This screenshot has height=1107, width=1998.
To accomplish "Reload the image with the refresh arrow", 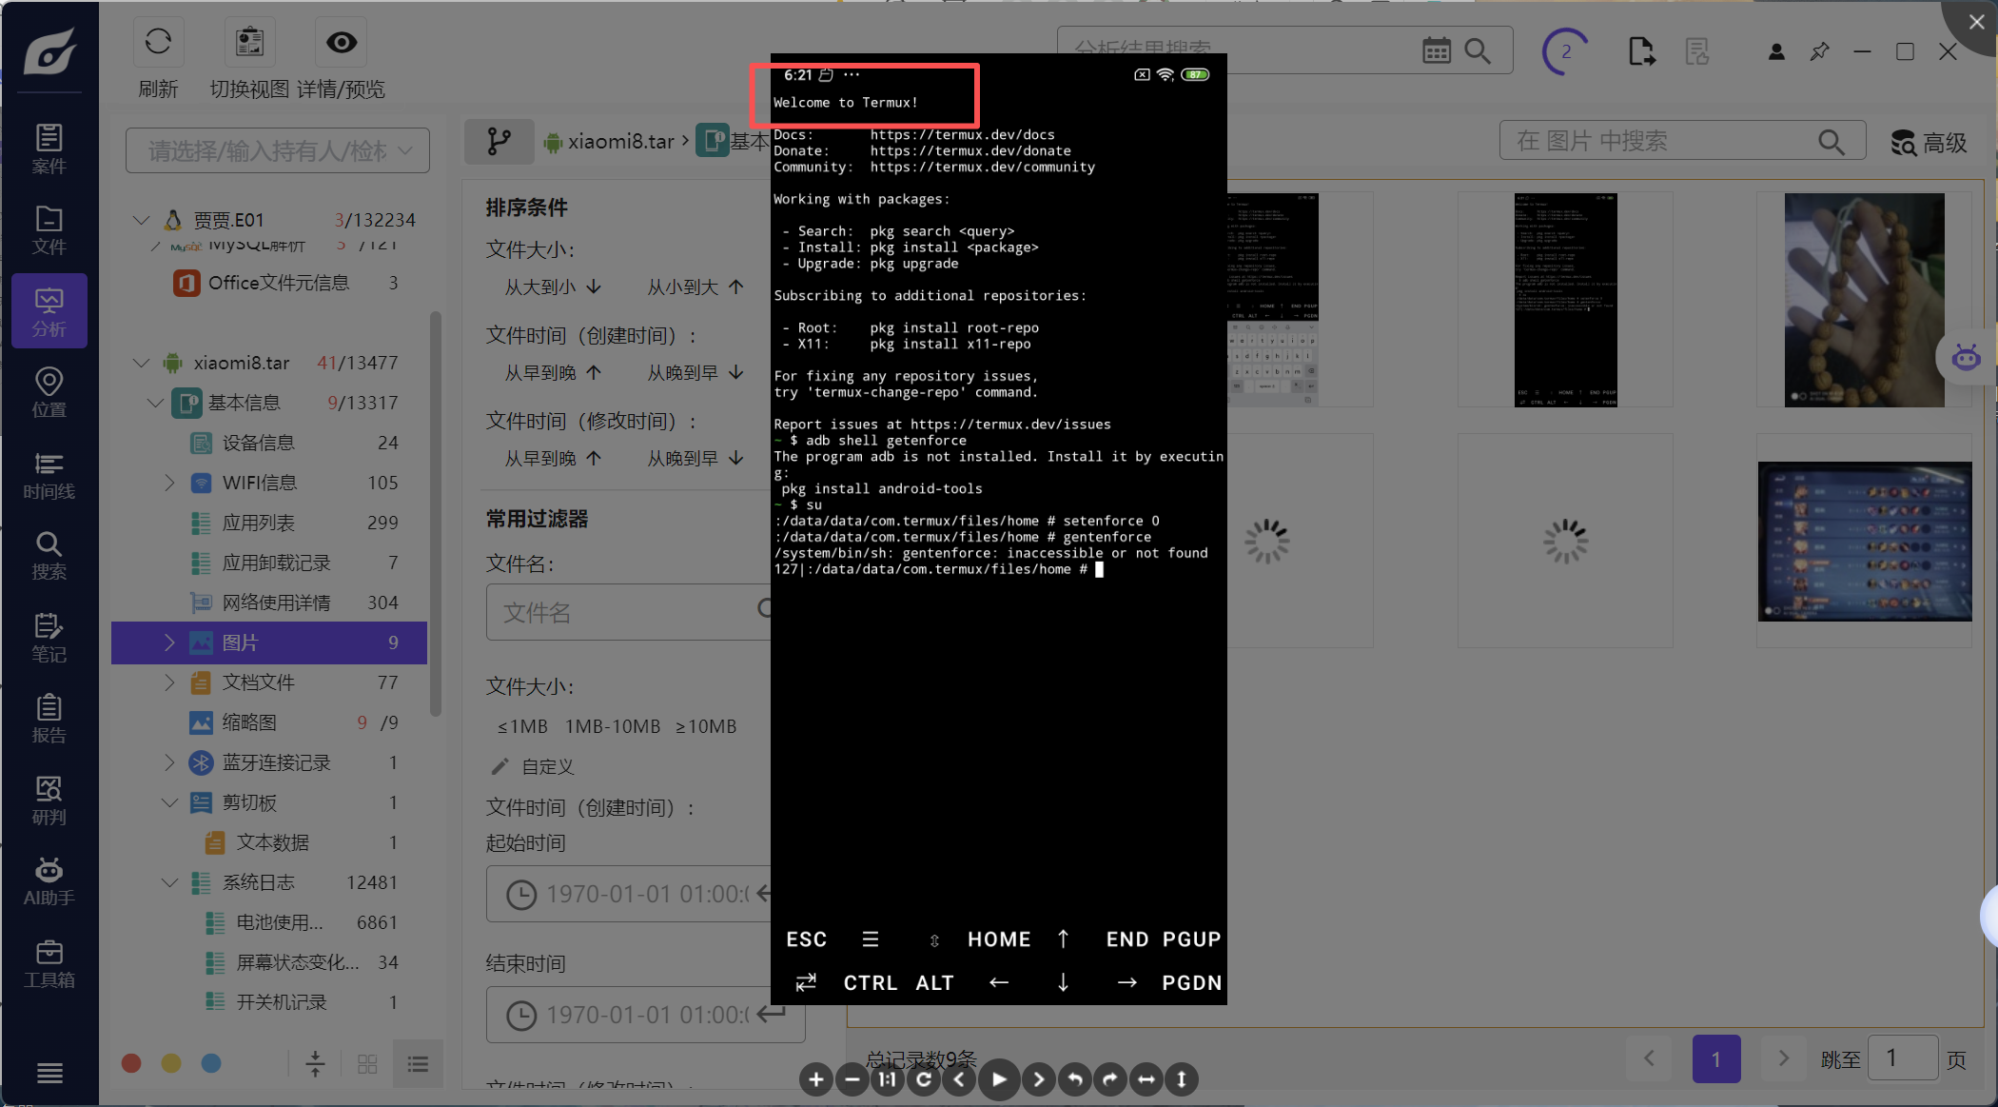I will 923,1079.
